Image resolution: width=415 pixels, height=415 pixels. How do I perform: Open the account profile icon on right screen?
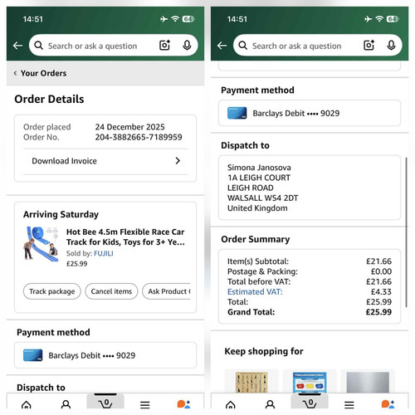click(x=270, y=404)
